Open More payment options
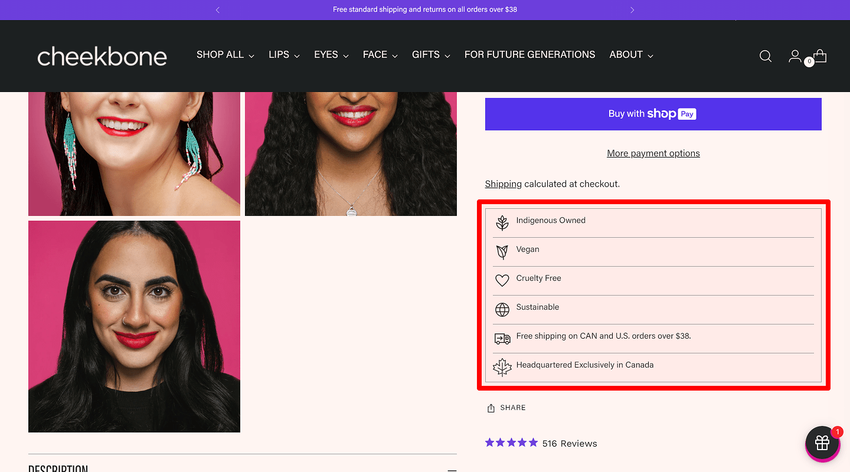The image size is (850, 472). coord(653,153)
